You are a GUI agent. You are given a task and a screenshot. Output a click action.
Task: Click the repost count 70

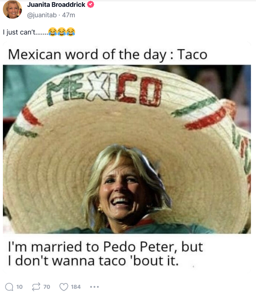click(47, 287)
